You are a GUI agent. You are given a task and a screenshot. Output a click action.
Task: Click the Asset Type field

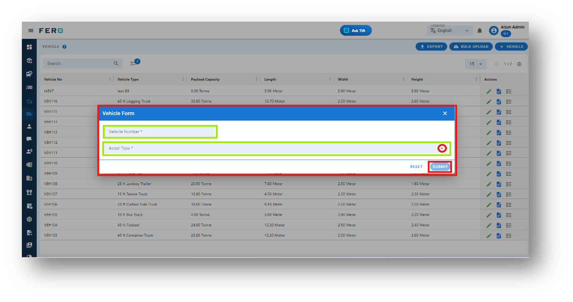point(277,148)
